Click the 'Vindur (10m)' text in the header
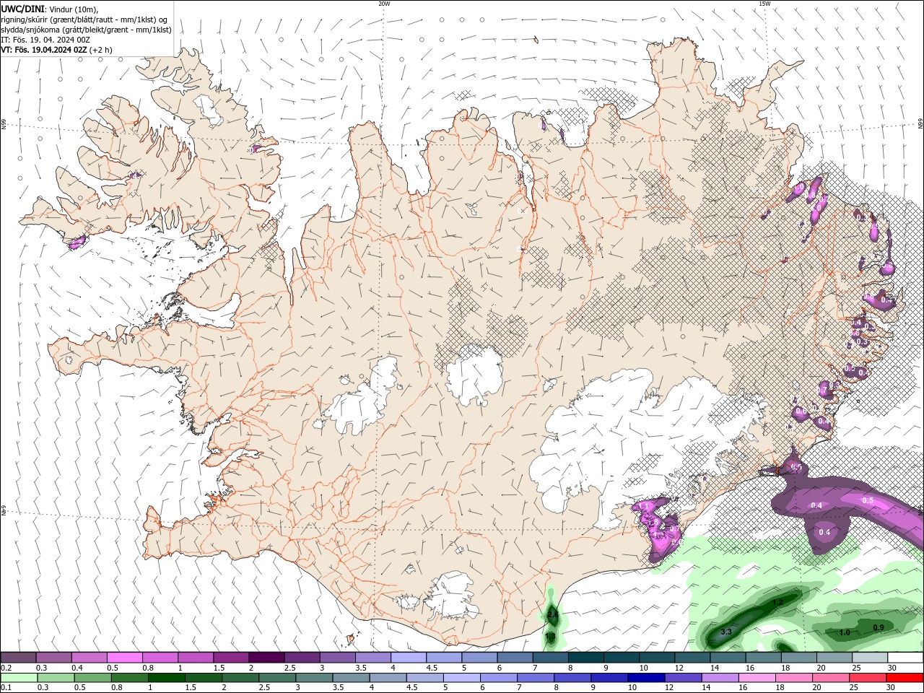The width and height of the screenshot is (924, 693). 73,9
